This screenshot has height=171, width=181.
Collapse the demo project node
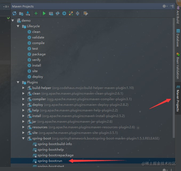pos(13,21)
